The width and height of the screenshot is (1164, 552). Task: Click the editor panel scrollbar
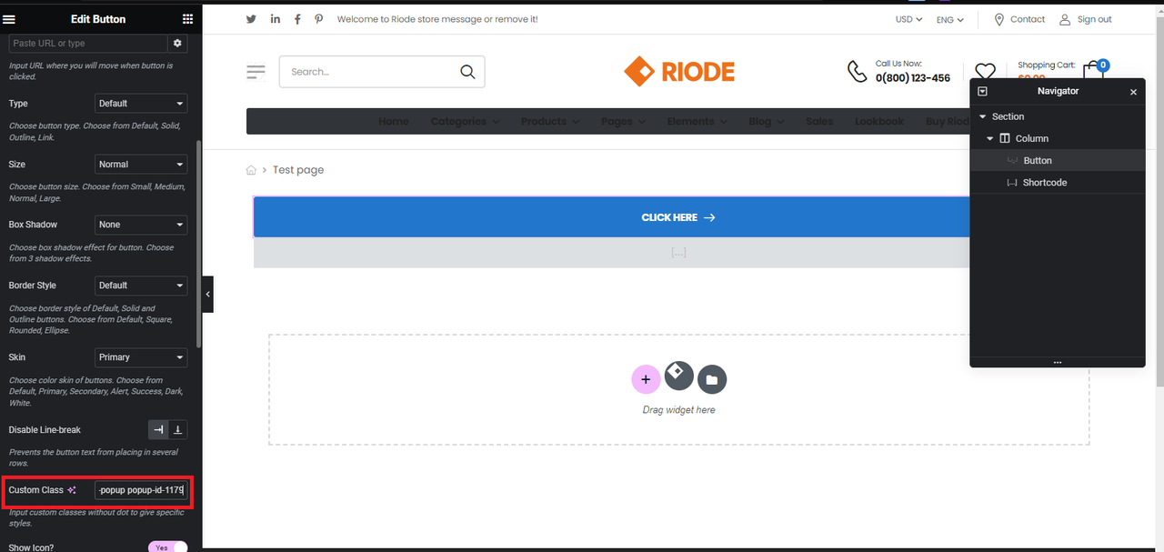point(198,244)
